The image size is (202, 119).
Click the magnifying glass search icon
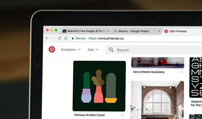111,50
